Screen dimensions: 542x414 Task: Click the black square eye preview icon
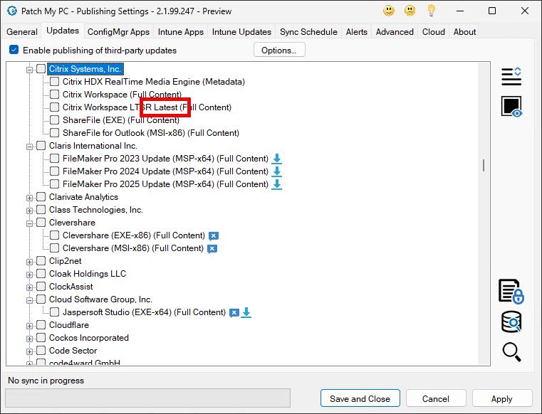tap(511, 107)
